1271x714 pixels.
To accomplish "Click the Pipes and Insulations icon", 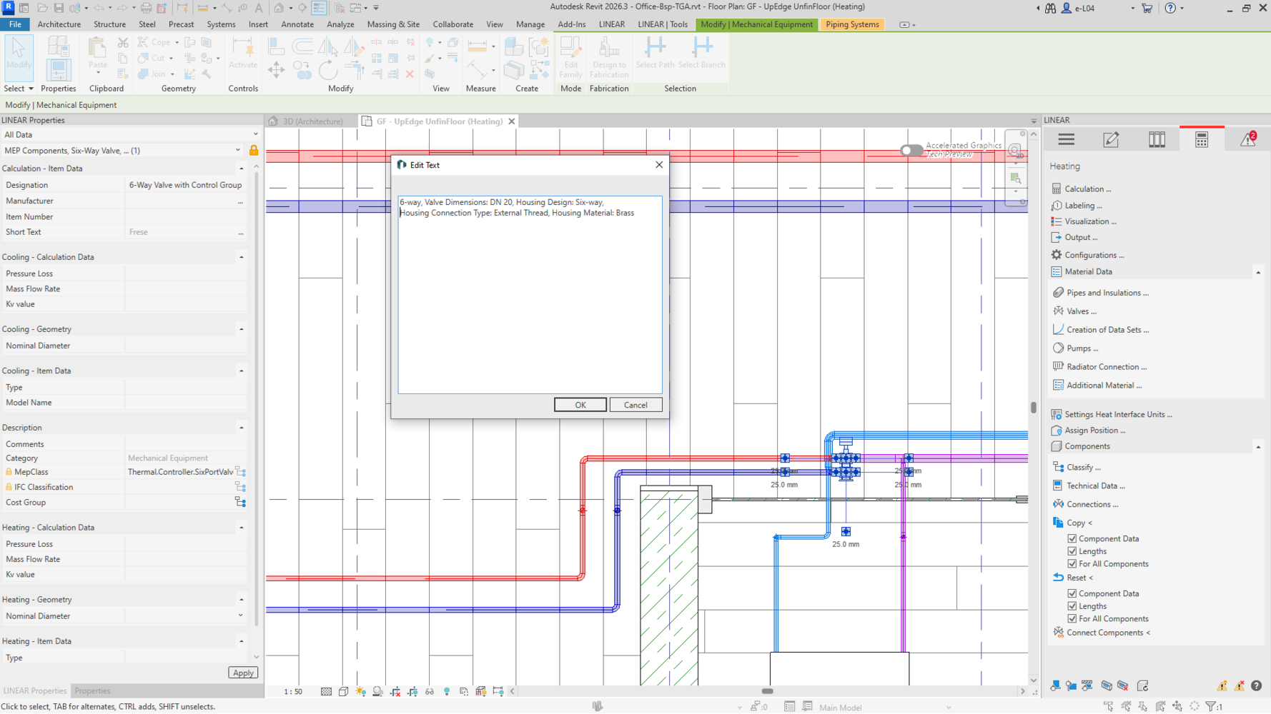I will coord(1059,293).
